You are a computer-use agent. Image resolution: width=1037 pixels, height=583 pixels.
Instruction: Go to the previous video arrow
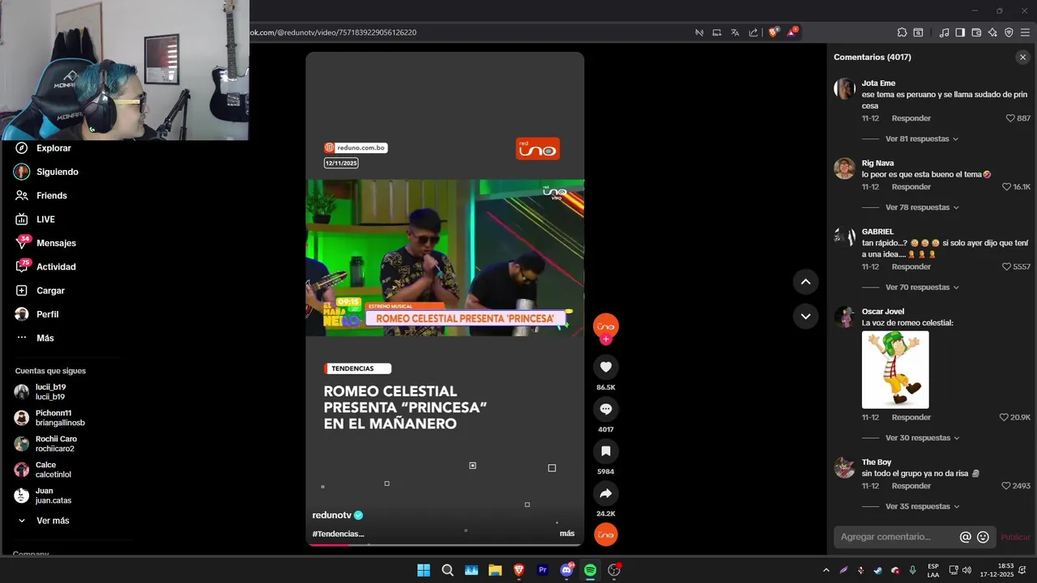point(805,282)
